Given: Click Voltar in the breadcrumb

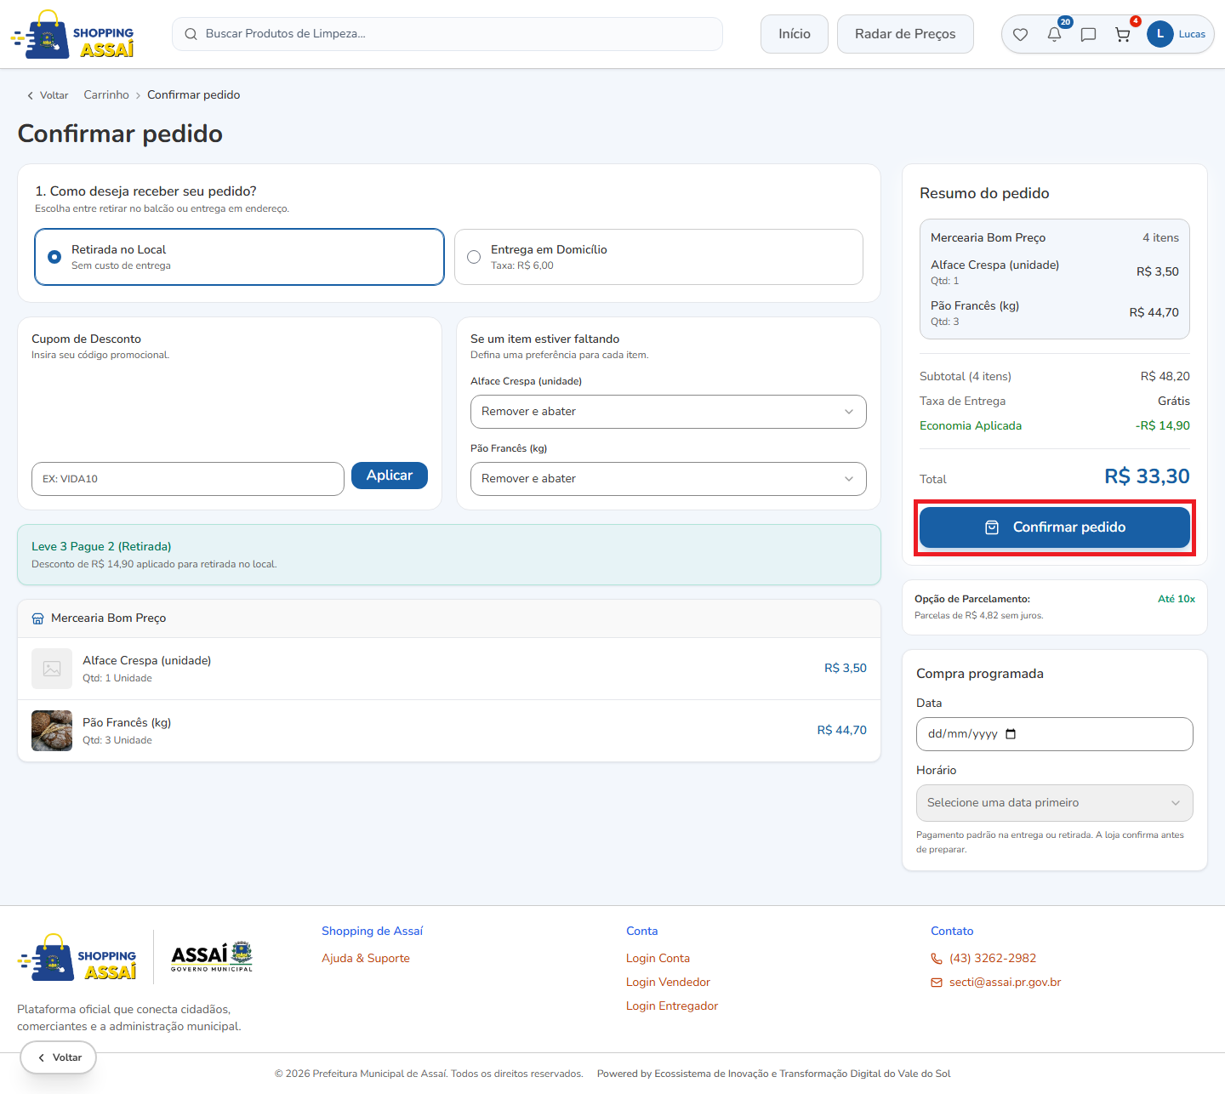Looking at the screenshot, I should pyautogui.click(x=48, y=95).
